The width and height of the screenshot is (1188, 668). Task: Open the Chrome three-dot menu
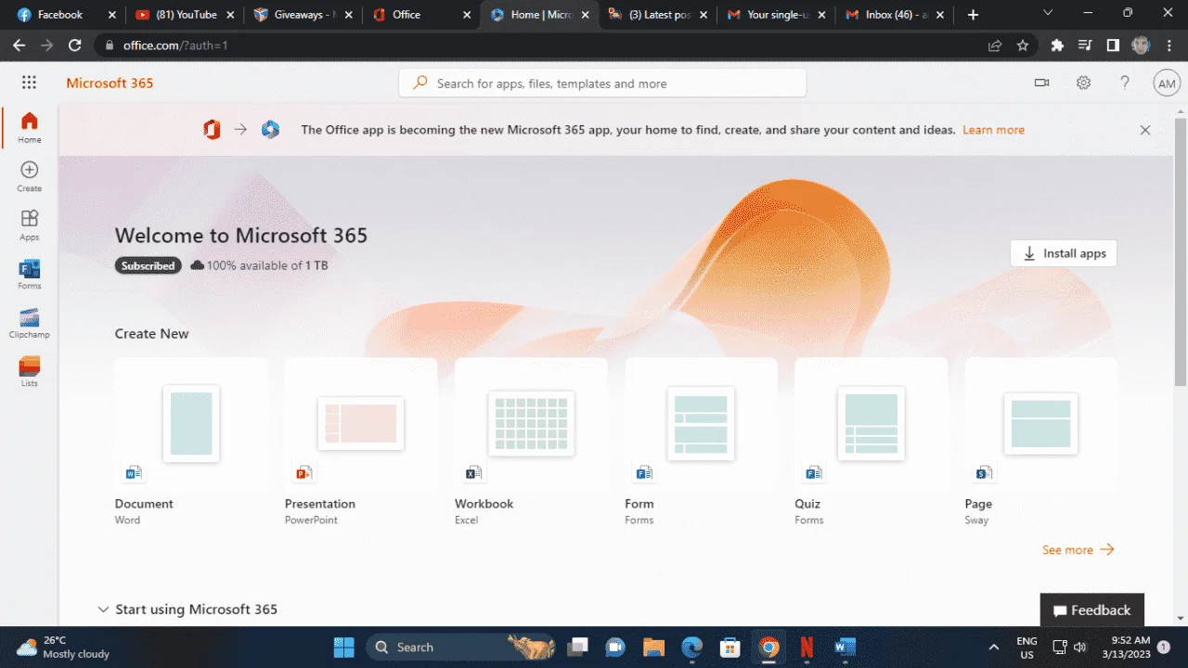1169,45
